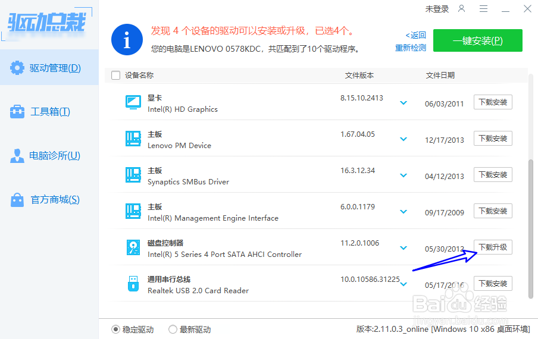Expand version dropdown for Realtek USB Card Reader
The height and width of the screenshot is (339, 538).
click(403, 284)
